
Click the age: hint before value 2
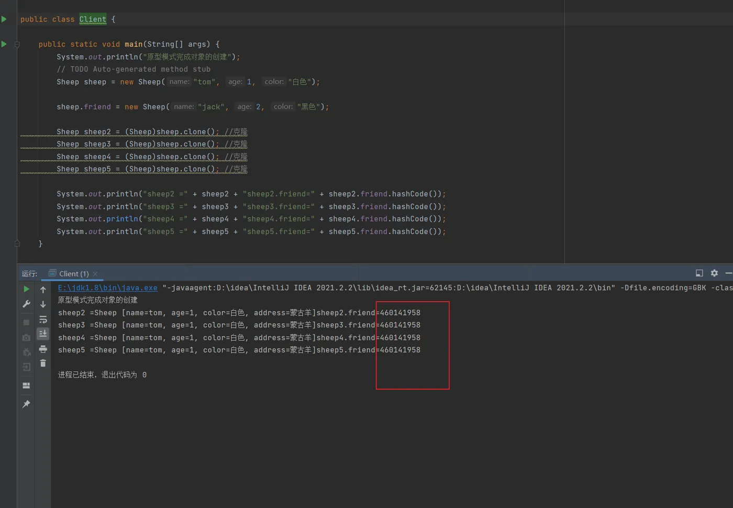[244, 107]
